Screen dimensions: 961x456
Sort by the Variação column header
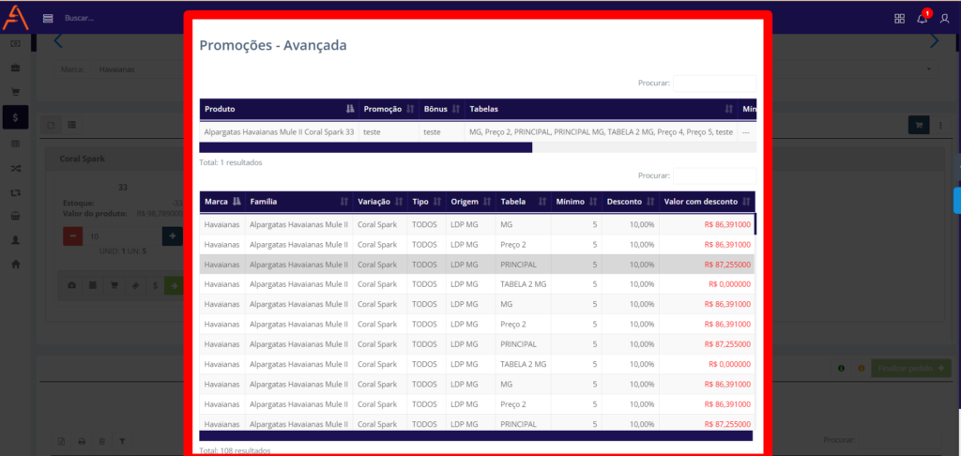coord(380,202)
